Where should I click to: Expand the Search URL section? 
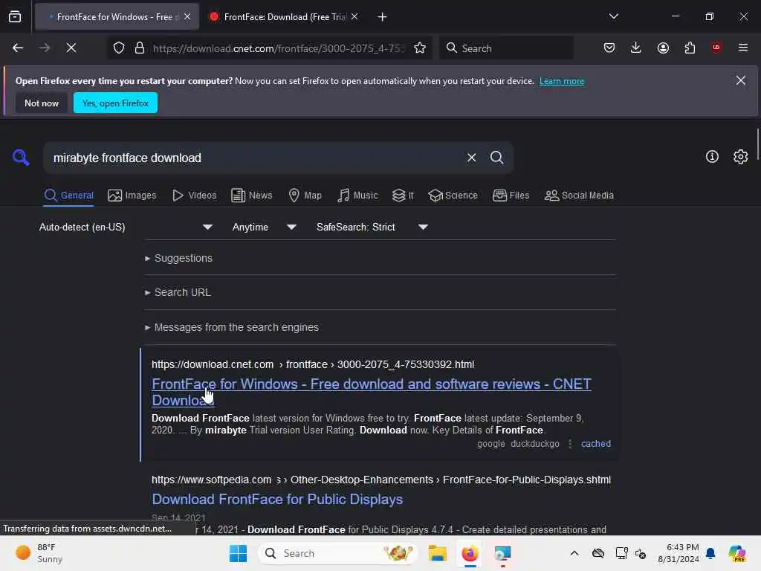178,292
